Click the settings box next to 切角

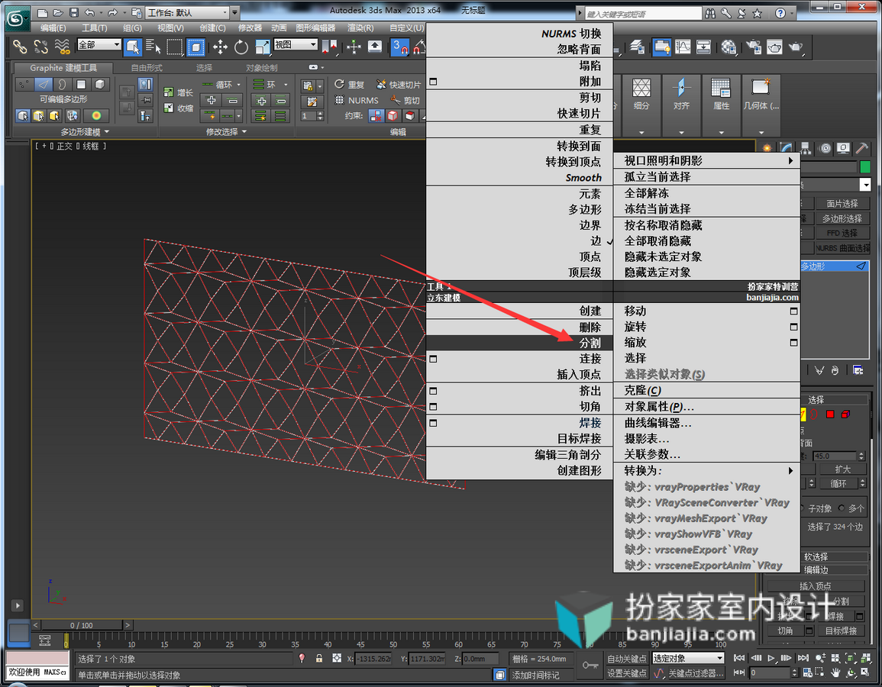[433, 406]
